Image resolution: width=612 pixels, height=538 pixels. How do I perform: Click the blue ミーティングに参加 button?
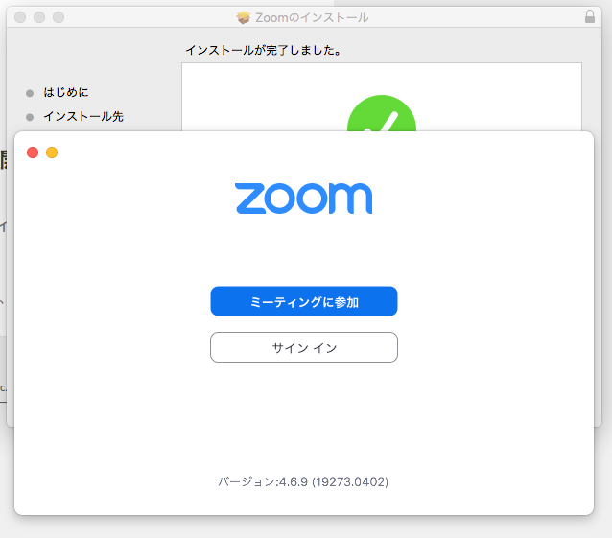click(303, 301)
